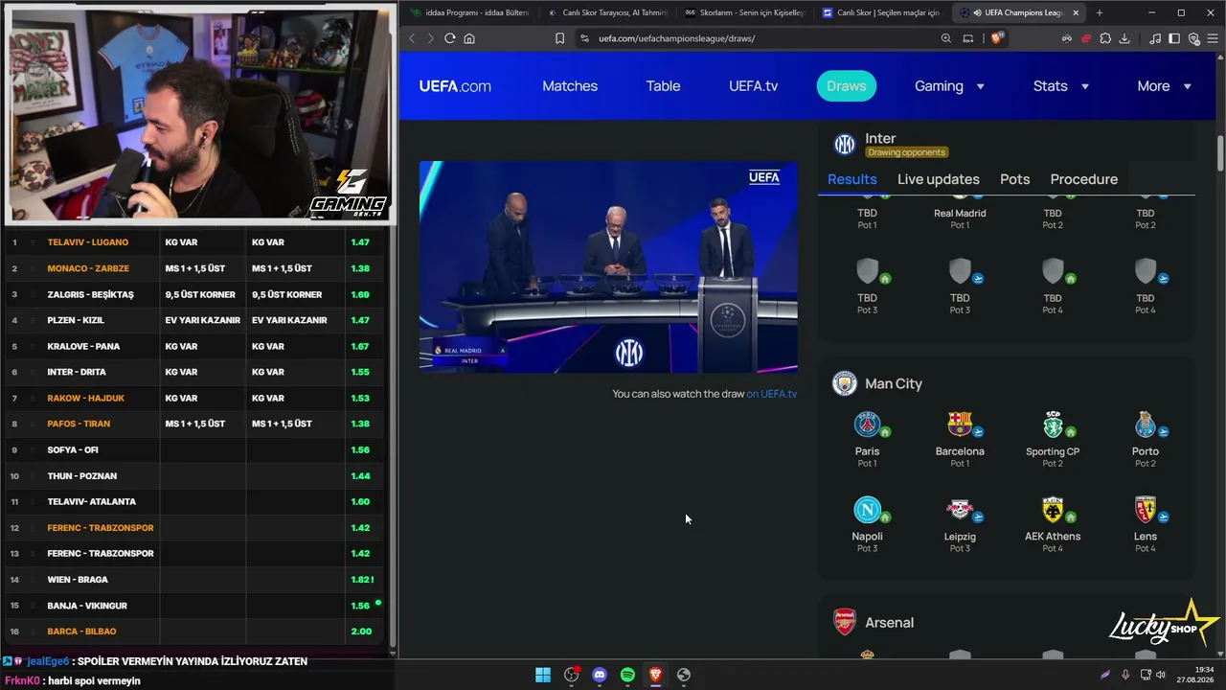Open the browser downloads icon
The image size is (1226, 690).
click(x=1124, y=38)
